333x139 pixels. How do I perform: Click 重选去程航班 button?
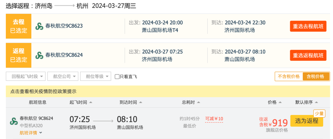click(x=308, y=26)
